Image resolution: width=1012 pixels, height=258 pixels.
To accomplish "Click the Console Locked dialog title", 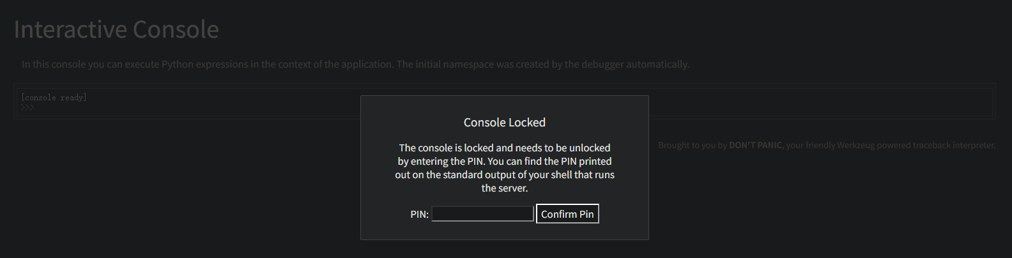I will click(x=504, y=123).
